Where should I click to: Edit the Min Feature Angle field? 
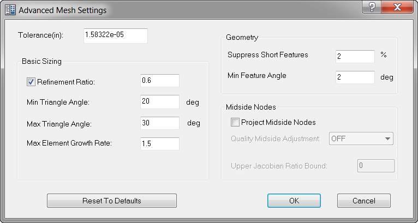click(x=355, y=77)
